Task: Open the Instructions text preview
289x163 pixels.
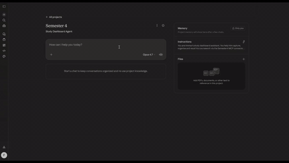Action: point(211,47)
